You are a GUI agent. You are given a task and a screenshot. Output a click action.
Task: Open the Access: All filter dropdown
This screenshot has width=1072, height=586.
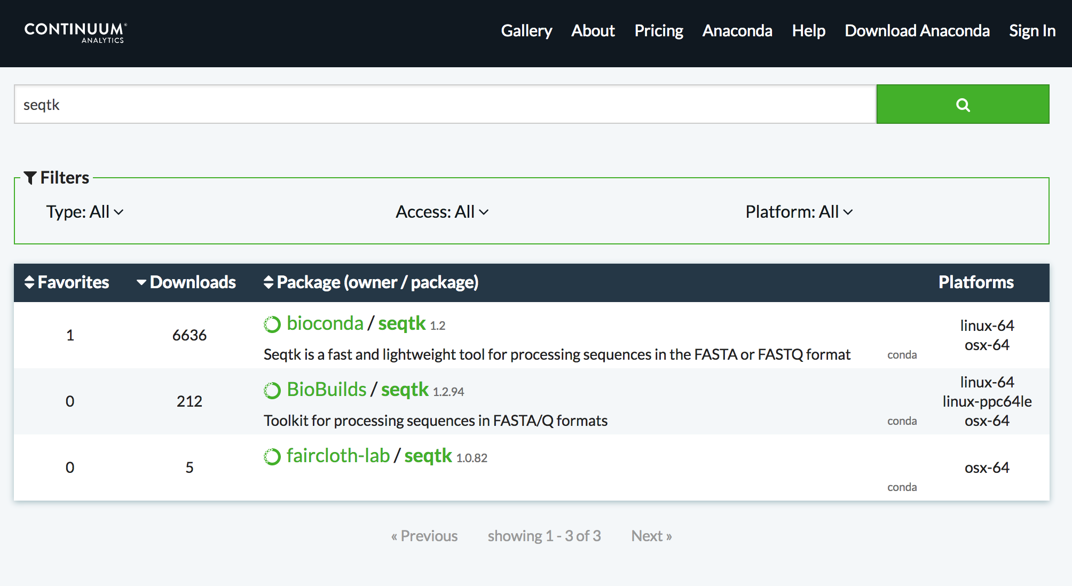click(x=442, y=212)
